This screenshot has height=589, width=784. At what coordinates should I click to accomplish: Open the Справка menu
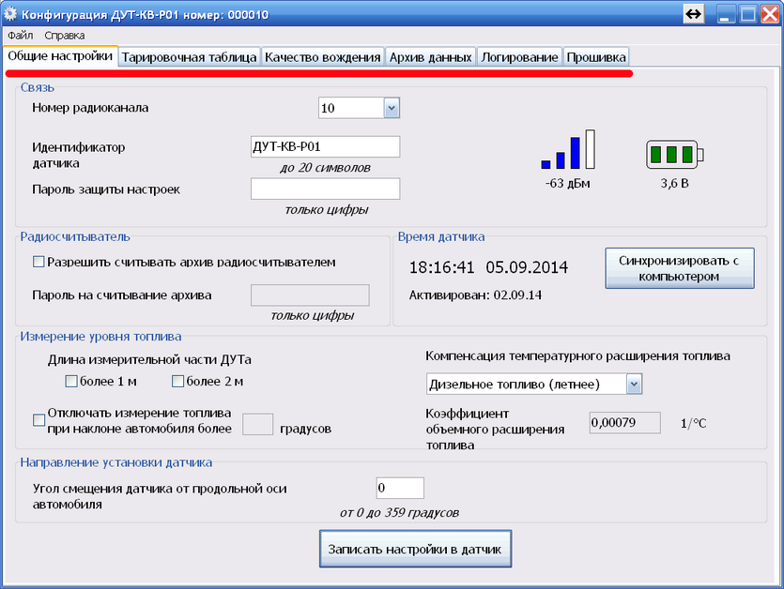[65, 36]
